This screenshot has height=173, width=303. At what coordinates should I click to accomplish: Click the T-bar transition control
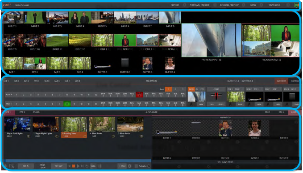(x=216, y=97)
